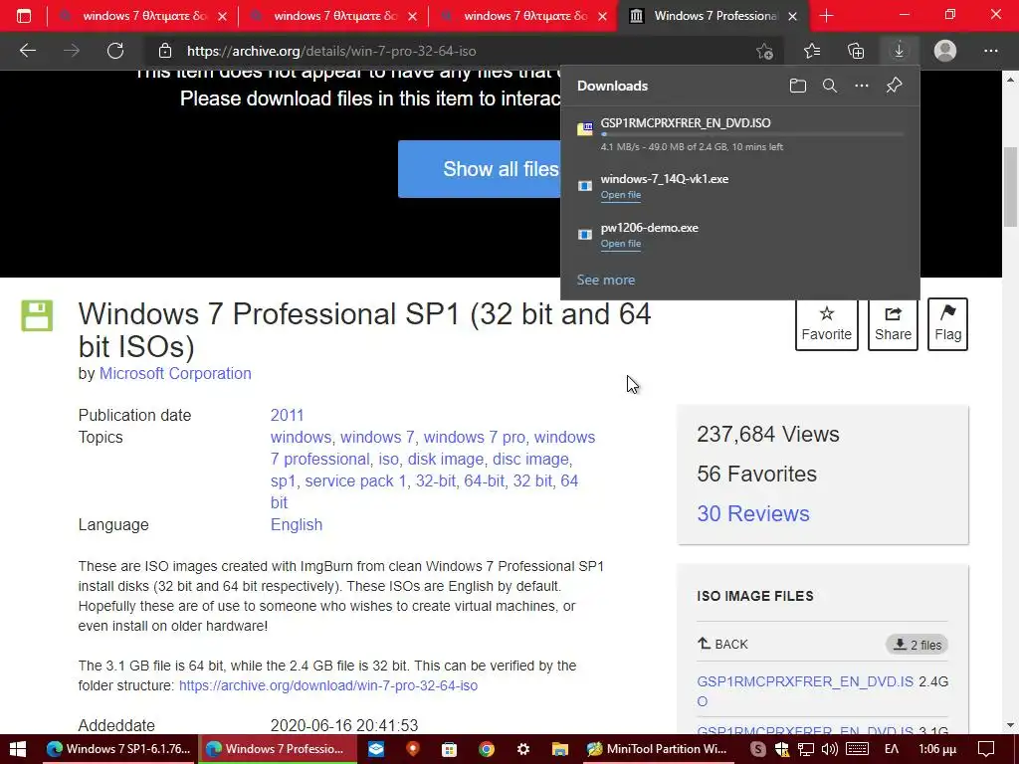Download the 2.4G GSP1RMCPRXFRER_EN_DVD.ISO file link
The height and width of the screenshot is (764, 1019).
click(x=804, y=691)
